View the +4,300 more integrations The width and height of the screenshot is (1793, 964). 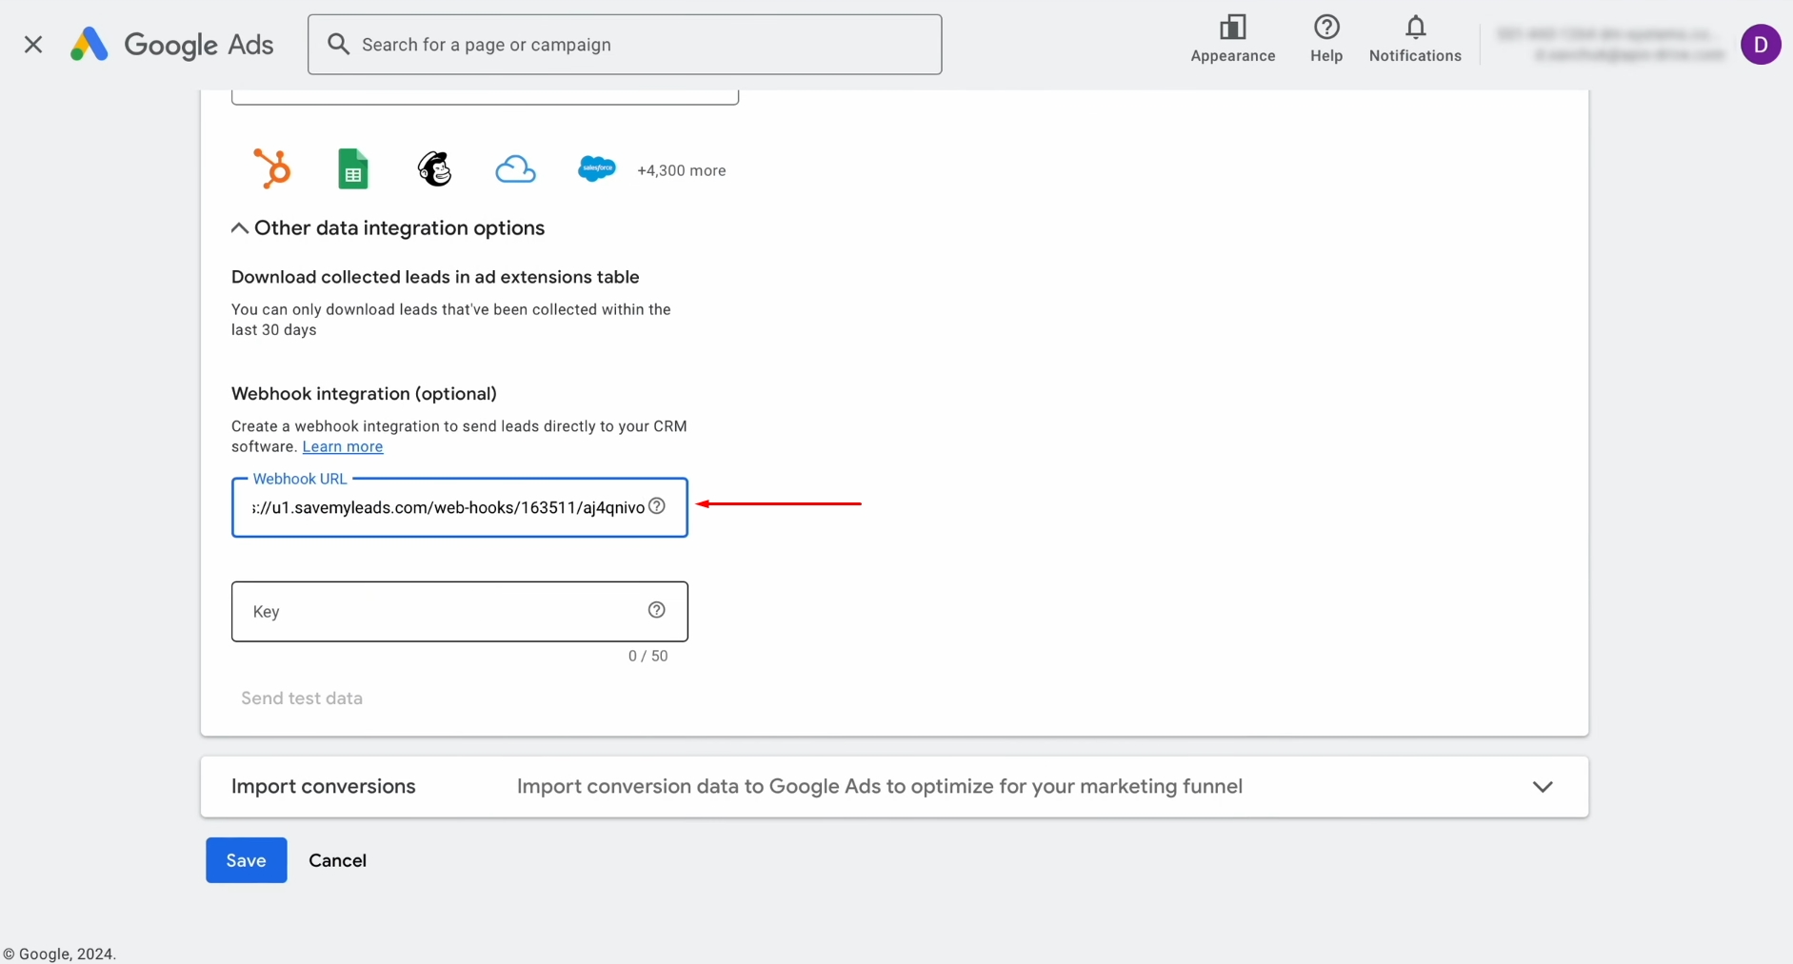pos(681,170)
